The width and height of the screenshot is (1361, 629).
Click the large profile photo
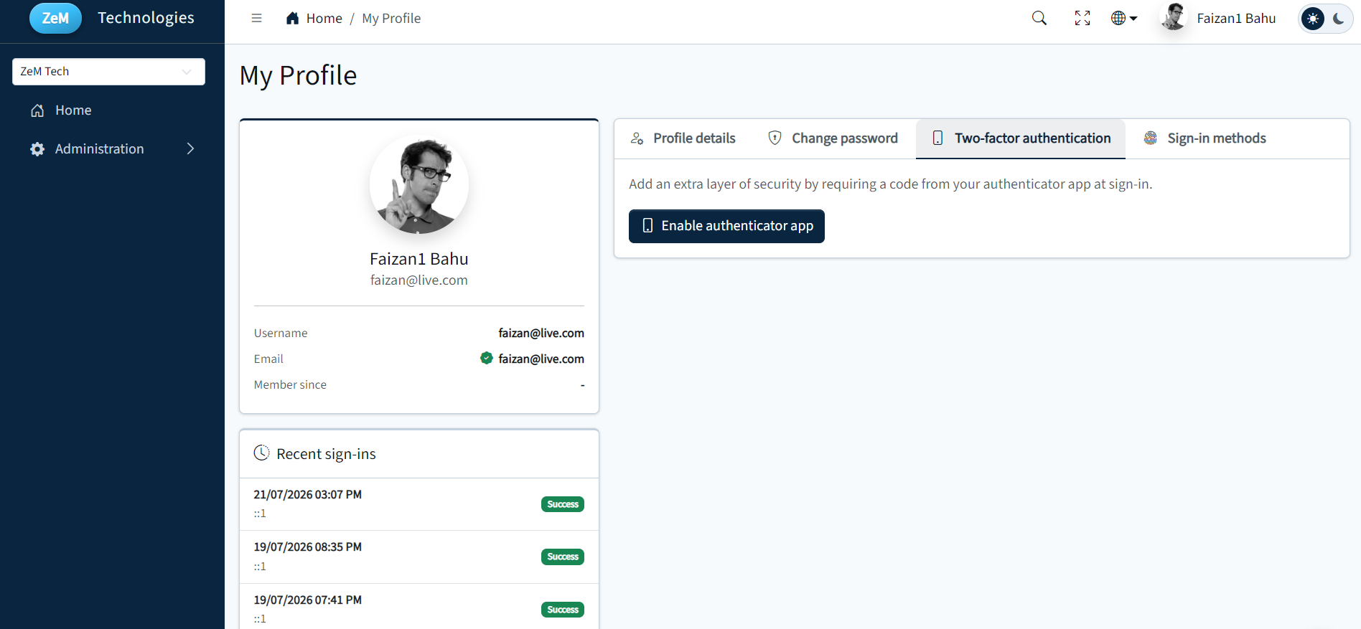point(419,184)
